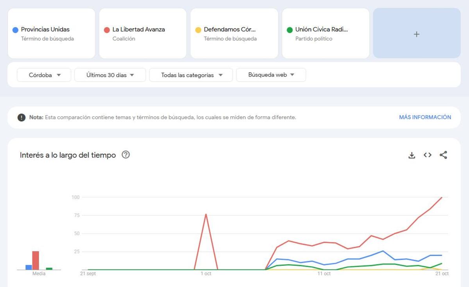
Task: Click the blue dot of Provincias Unidas
Action: coord(16,30)
